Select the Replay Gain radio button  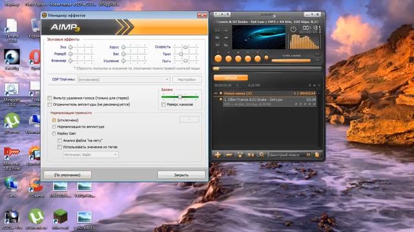(x=54, y=133)
